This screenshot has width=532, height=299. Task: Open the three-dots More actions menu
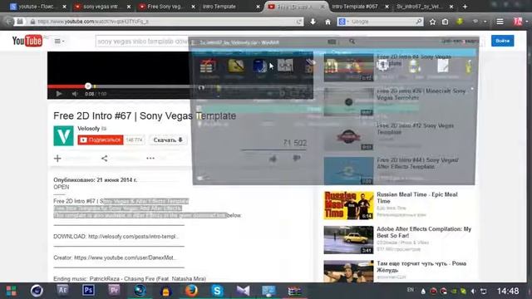[x=150, y=159]
